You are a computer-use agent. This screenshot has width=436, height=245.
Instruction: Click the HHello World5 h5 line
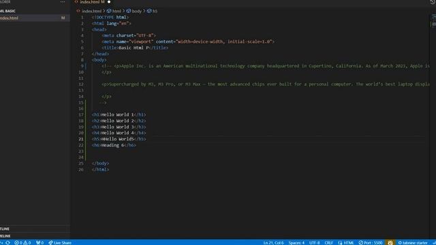coord(119,139)
